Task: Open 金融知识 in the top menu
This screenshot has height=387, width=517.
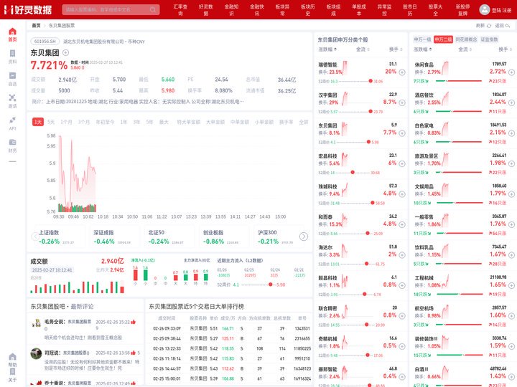Action: point(231,10)
